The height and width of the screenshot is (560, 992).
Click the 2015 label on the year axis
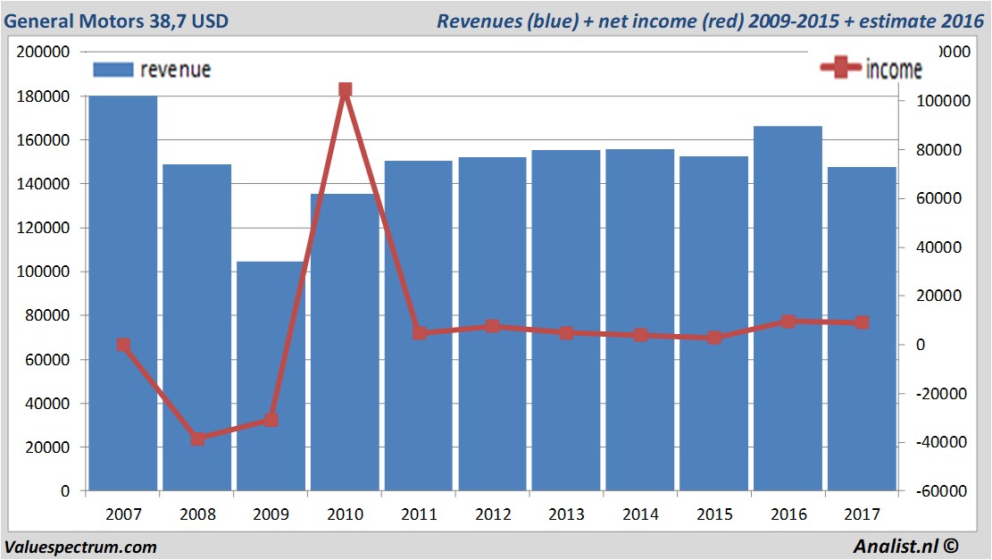tap(714, 514)
